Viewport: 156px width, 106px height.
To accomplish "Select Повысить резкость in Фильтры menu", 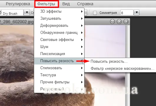I will coord(59,61).
